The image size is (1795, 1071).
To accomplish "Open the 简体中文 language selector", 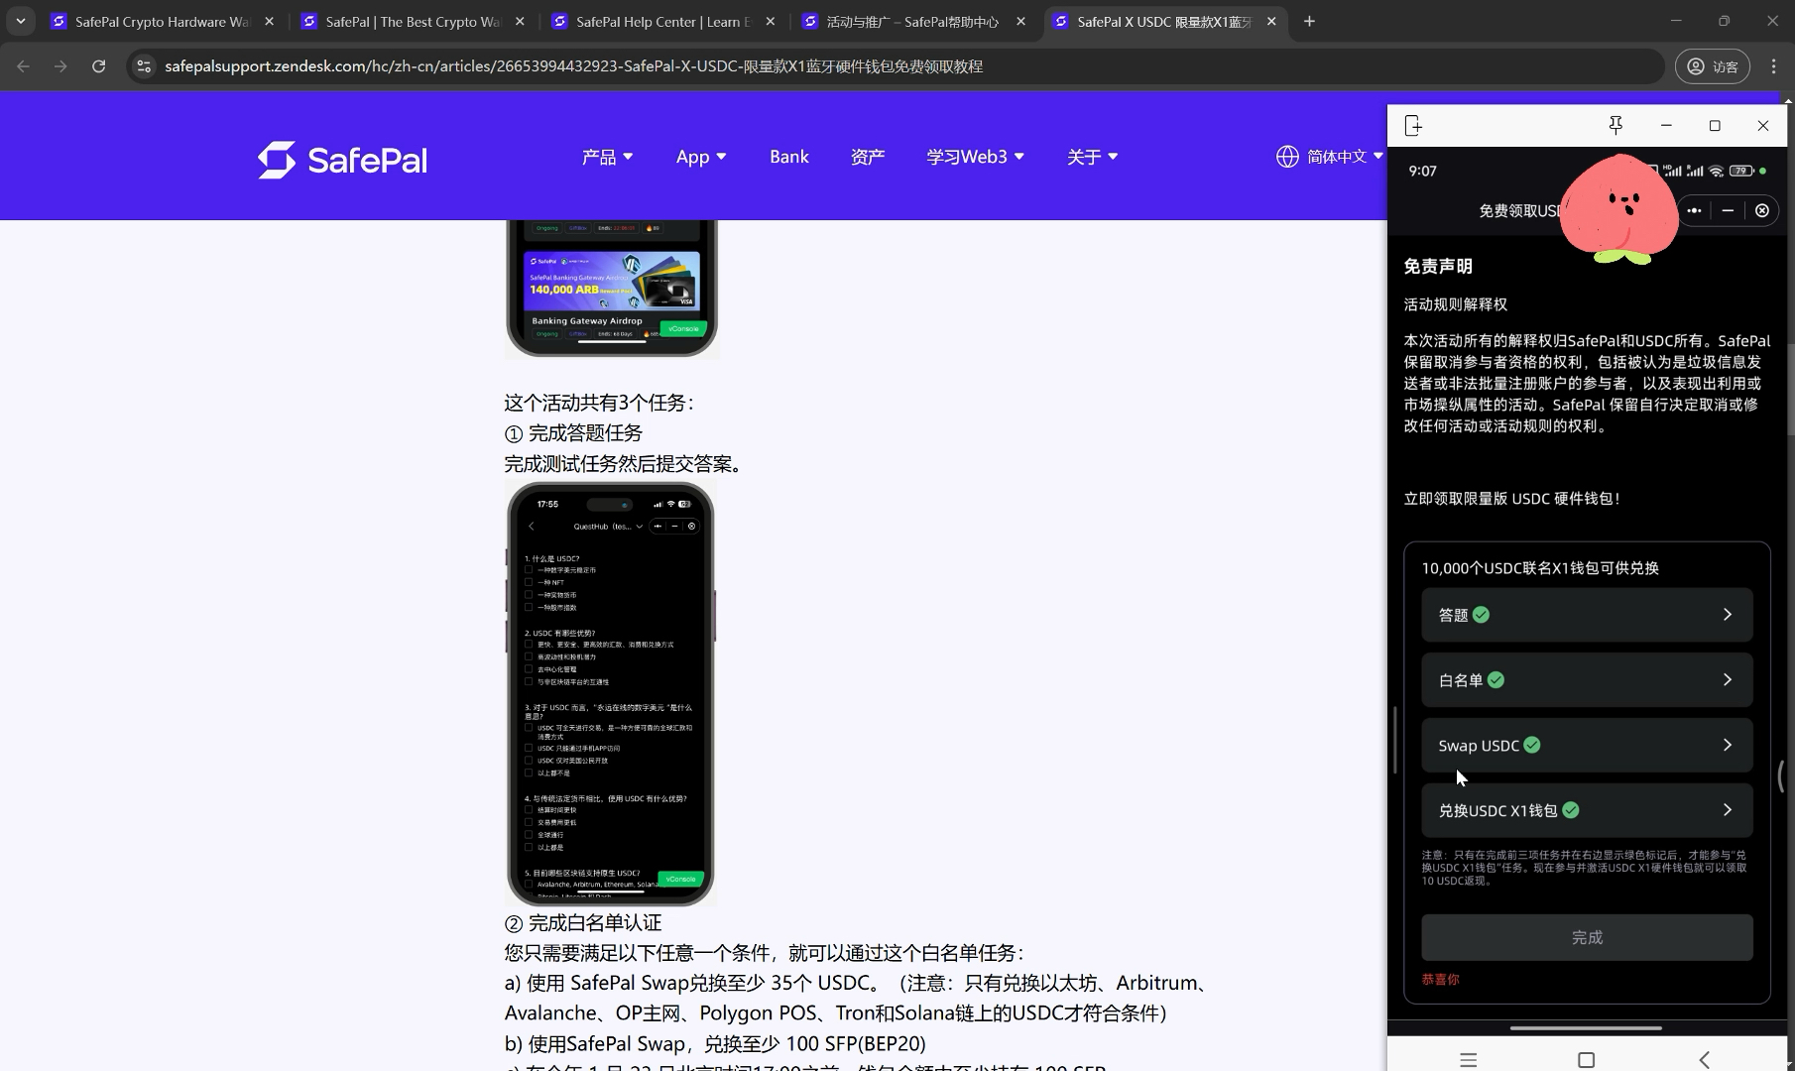I will pos(1330,157).
